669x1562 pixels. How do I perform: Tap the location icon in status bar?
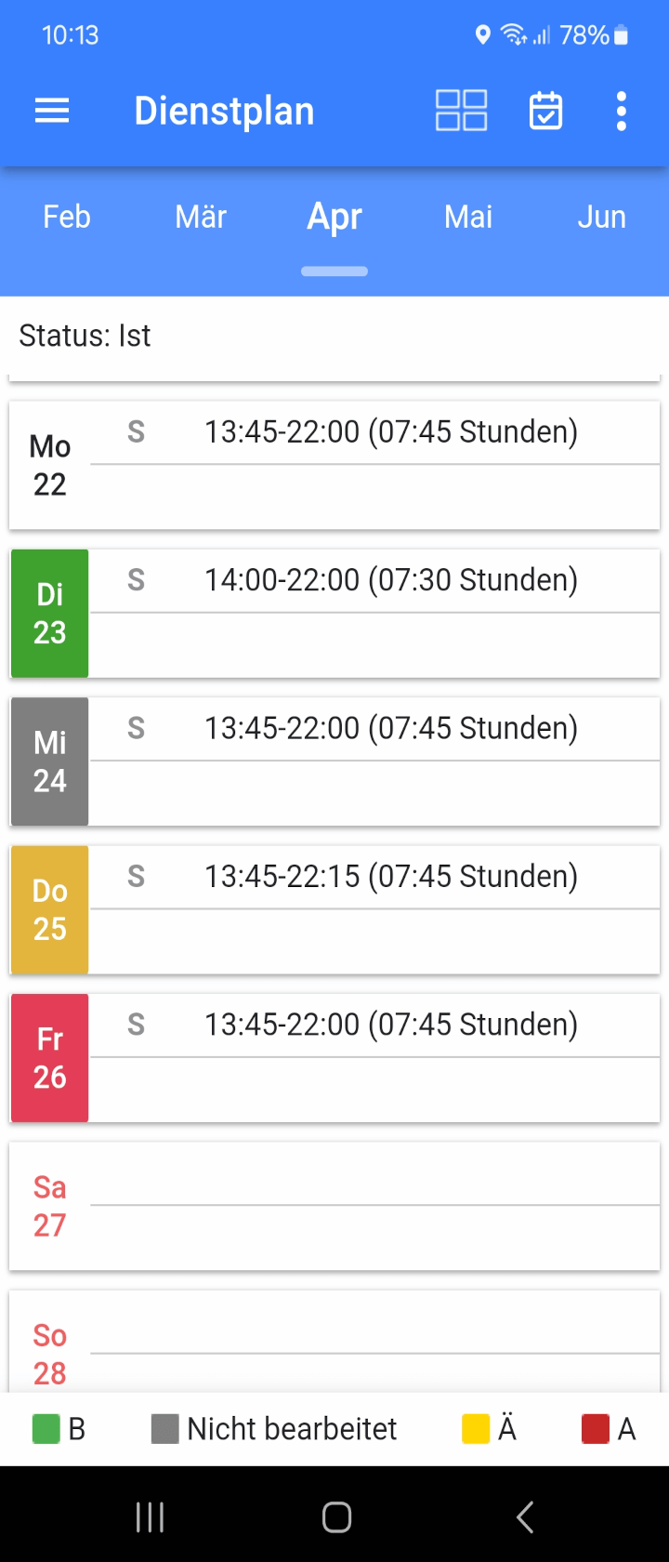point(482,35)
